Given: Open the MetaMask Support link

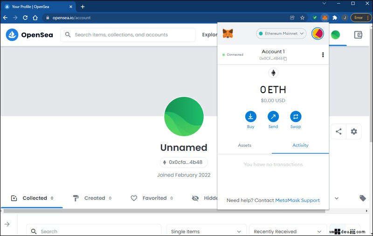Looking at the screenshot, I should point(297,200).
